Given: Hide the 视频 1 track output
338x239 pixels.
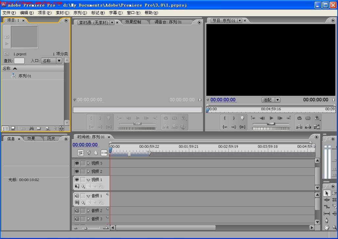Looking at the screenshot, I should coord(77,179).
